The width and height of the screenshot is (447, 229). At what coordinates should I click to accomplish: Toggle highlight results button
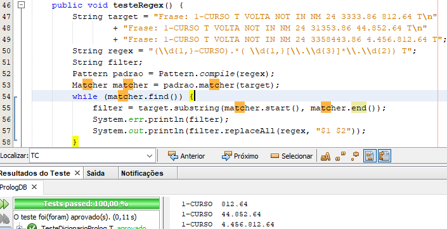click(x=370, y=156)
